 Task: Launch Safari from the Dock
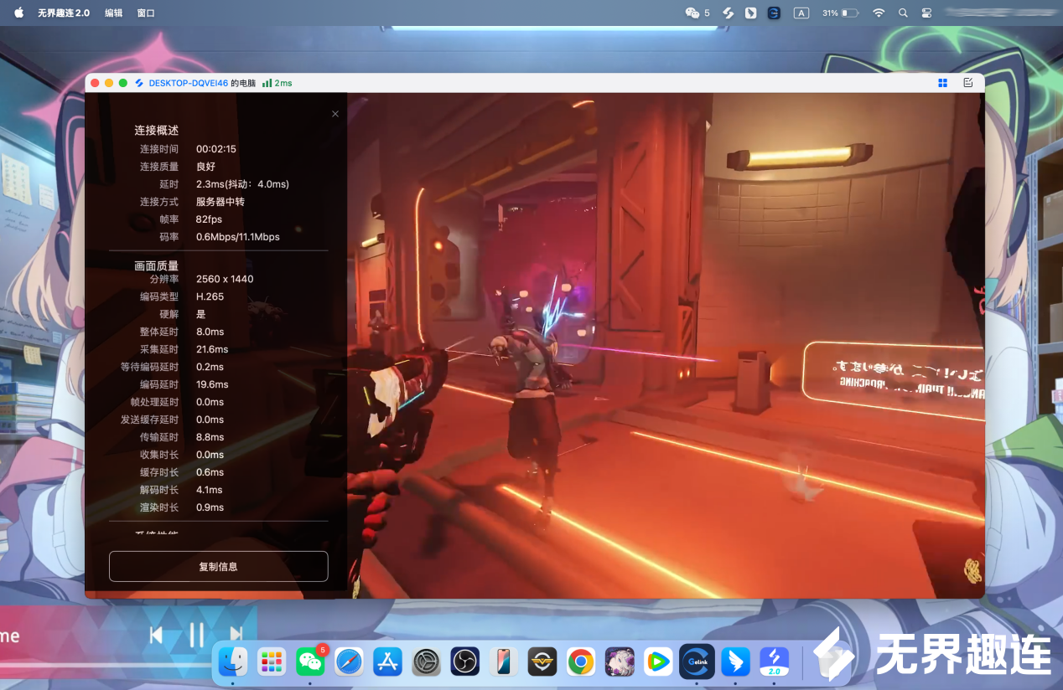pos(350,662)
